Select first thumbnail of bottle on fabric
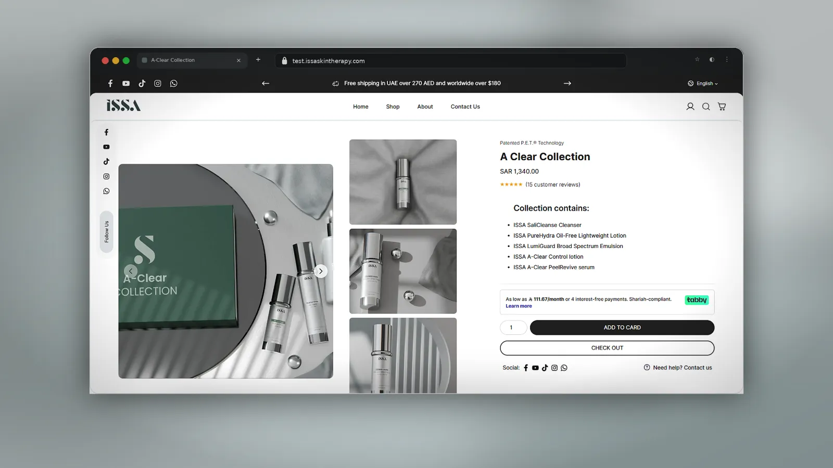Screen dimensions: 833x468 (x=403, y=182)
